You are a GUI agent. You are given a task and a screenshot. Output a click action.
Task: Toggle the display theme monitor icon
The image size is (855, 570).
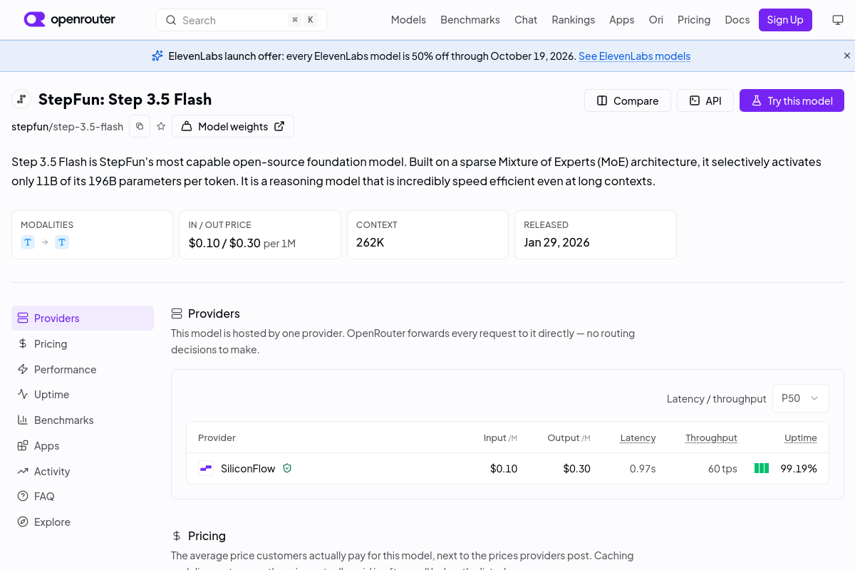[838, 20]
